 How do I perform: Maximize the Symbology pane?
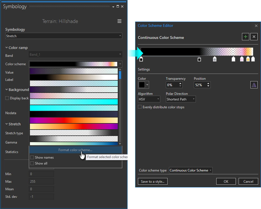pos(118,6)
